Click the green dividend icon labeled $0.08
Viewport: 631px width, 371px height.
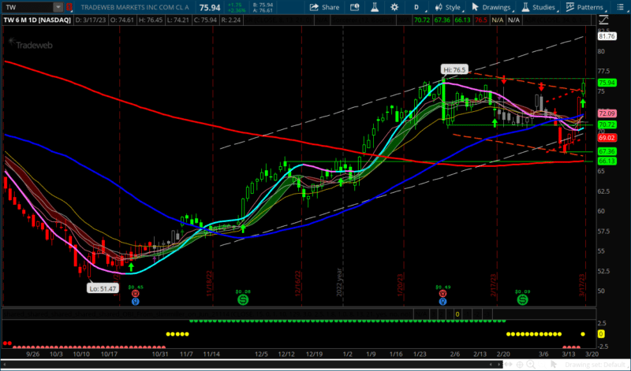(x=243, y=299)
